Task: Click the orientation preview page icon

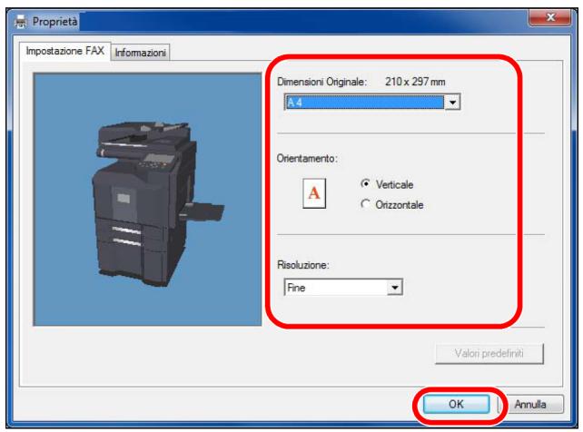Action: [314, 193]
